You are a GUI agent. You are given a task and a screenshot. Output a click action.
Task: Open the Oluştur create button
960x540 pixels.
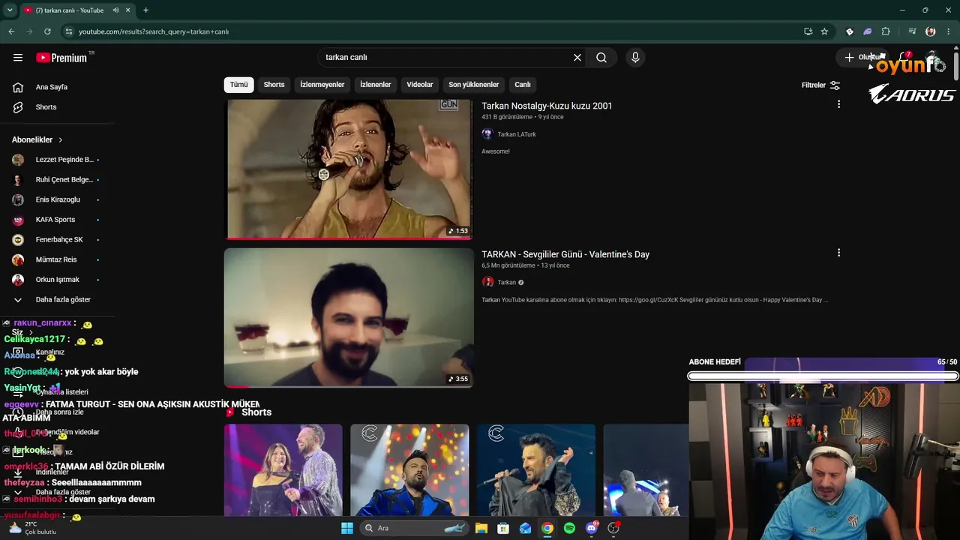(x=862, y=58)
